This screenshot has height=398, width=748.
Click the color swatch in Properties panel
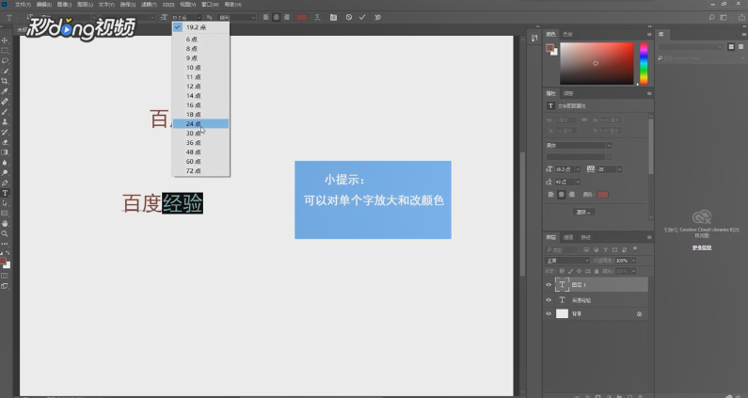(603, 195)
